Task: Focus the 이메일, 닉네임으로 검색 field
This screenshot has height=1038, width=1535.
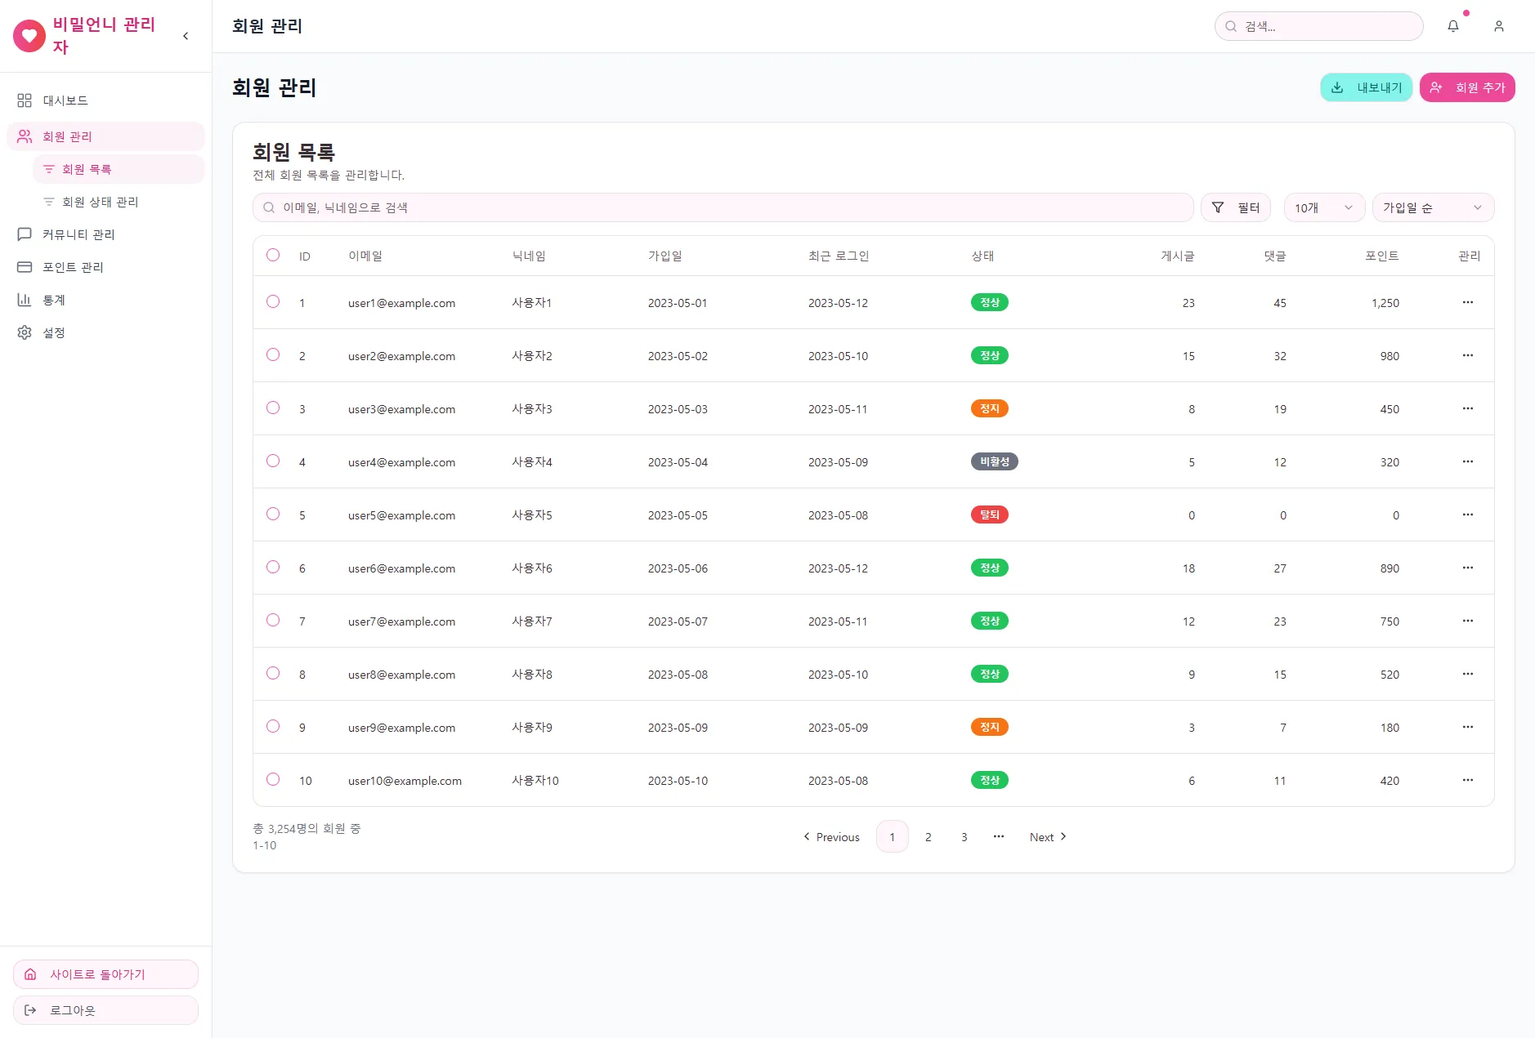Action: click(x=723, y=207)
